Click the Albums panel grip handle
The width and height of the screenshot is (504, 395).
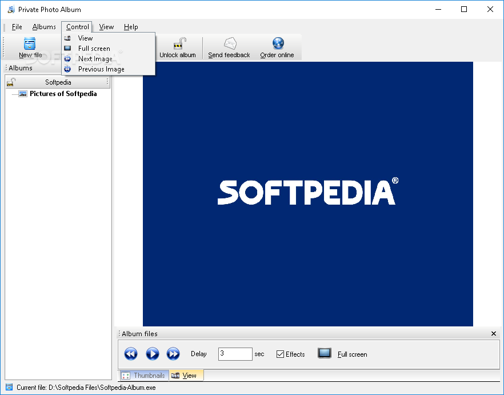click(6, 68)
